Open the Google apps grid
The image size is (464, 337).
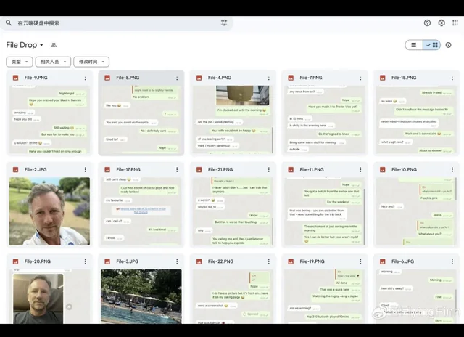(x=455, y=23)
